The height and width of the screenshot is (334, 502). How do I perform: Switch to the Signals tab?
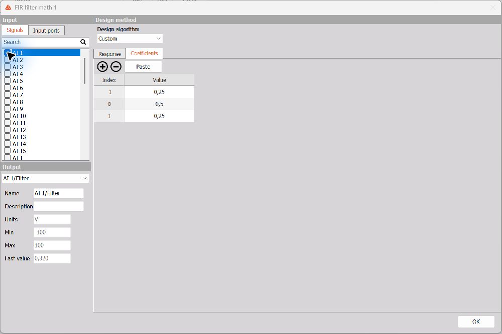15,30
